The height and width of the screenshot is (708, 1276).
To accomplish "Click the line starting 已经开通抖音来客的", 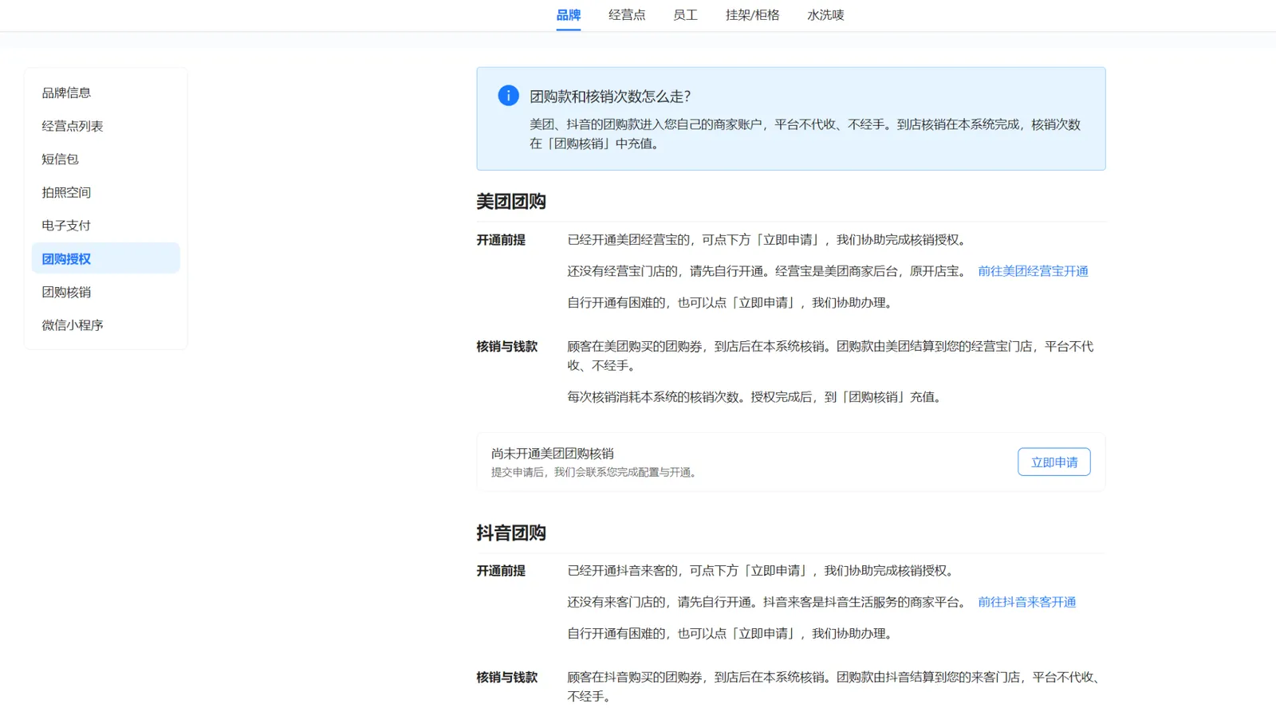I will coord(762,571).
